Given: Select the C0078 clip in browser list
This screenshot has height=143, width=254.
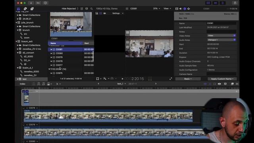Looking at the screenshot, I should coord(59,61).
